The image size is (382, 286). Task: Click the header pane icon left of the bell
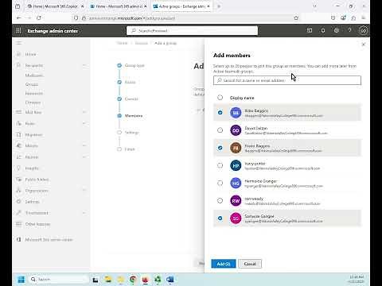tap(310, 30)
